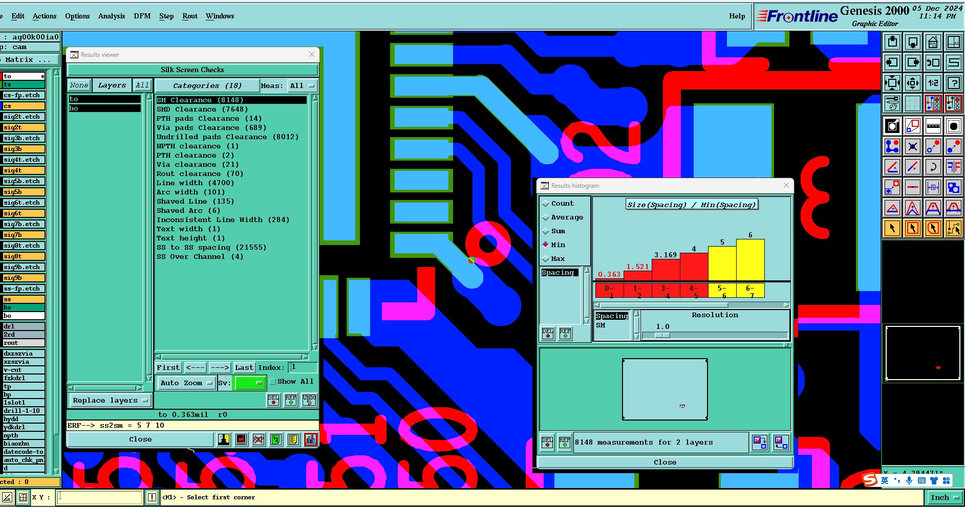Click the curved rotate arrow icon
Screen dimensions: 965x507
coord(933,167)
